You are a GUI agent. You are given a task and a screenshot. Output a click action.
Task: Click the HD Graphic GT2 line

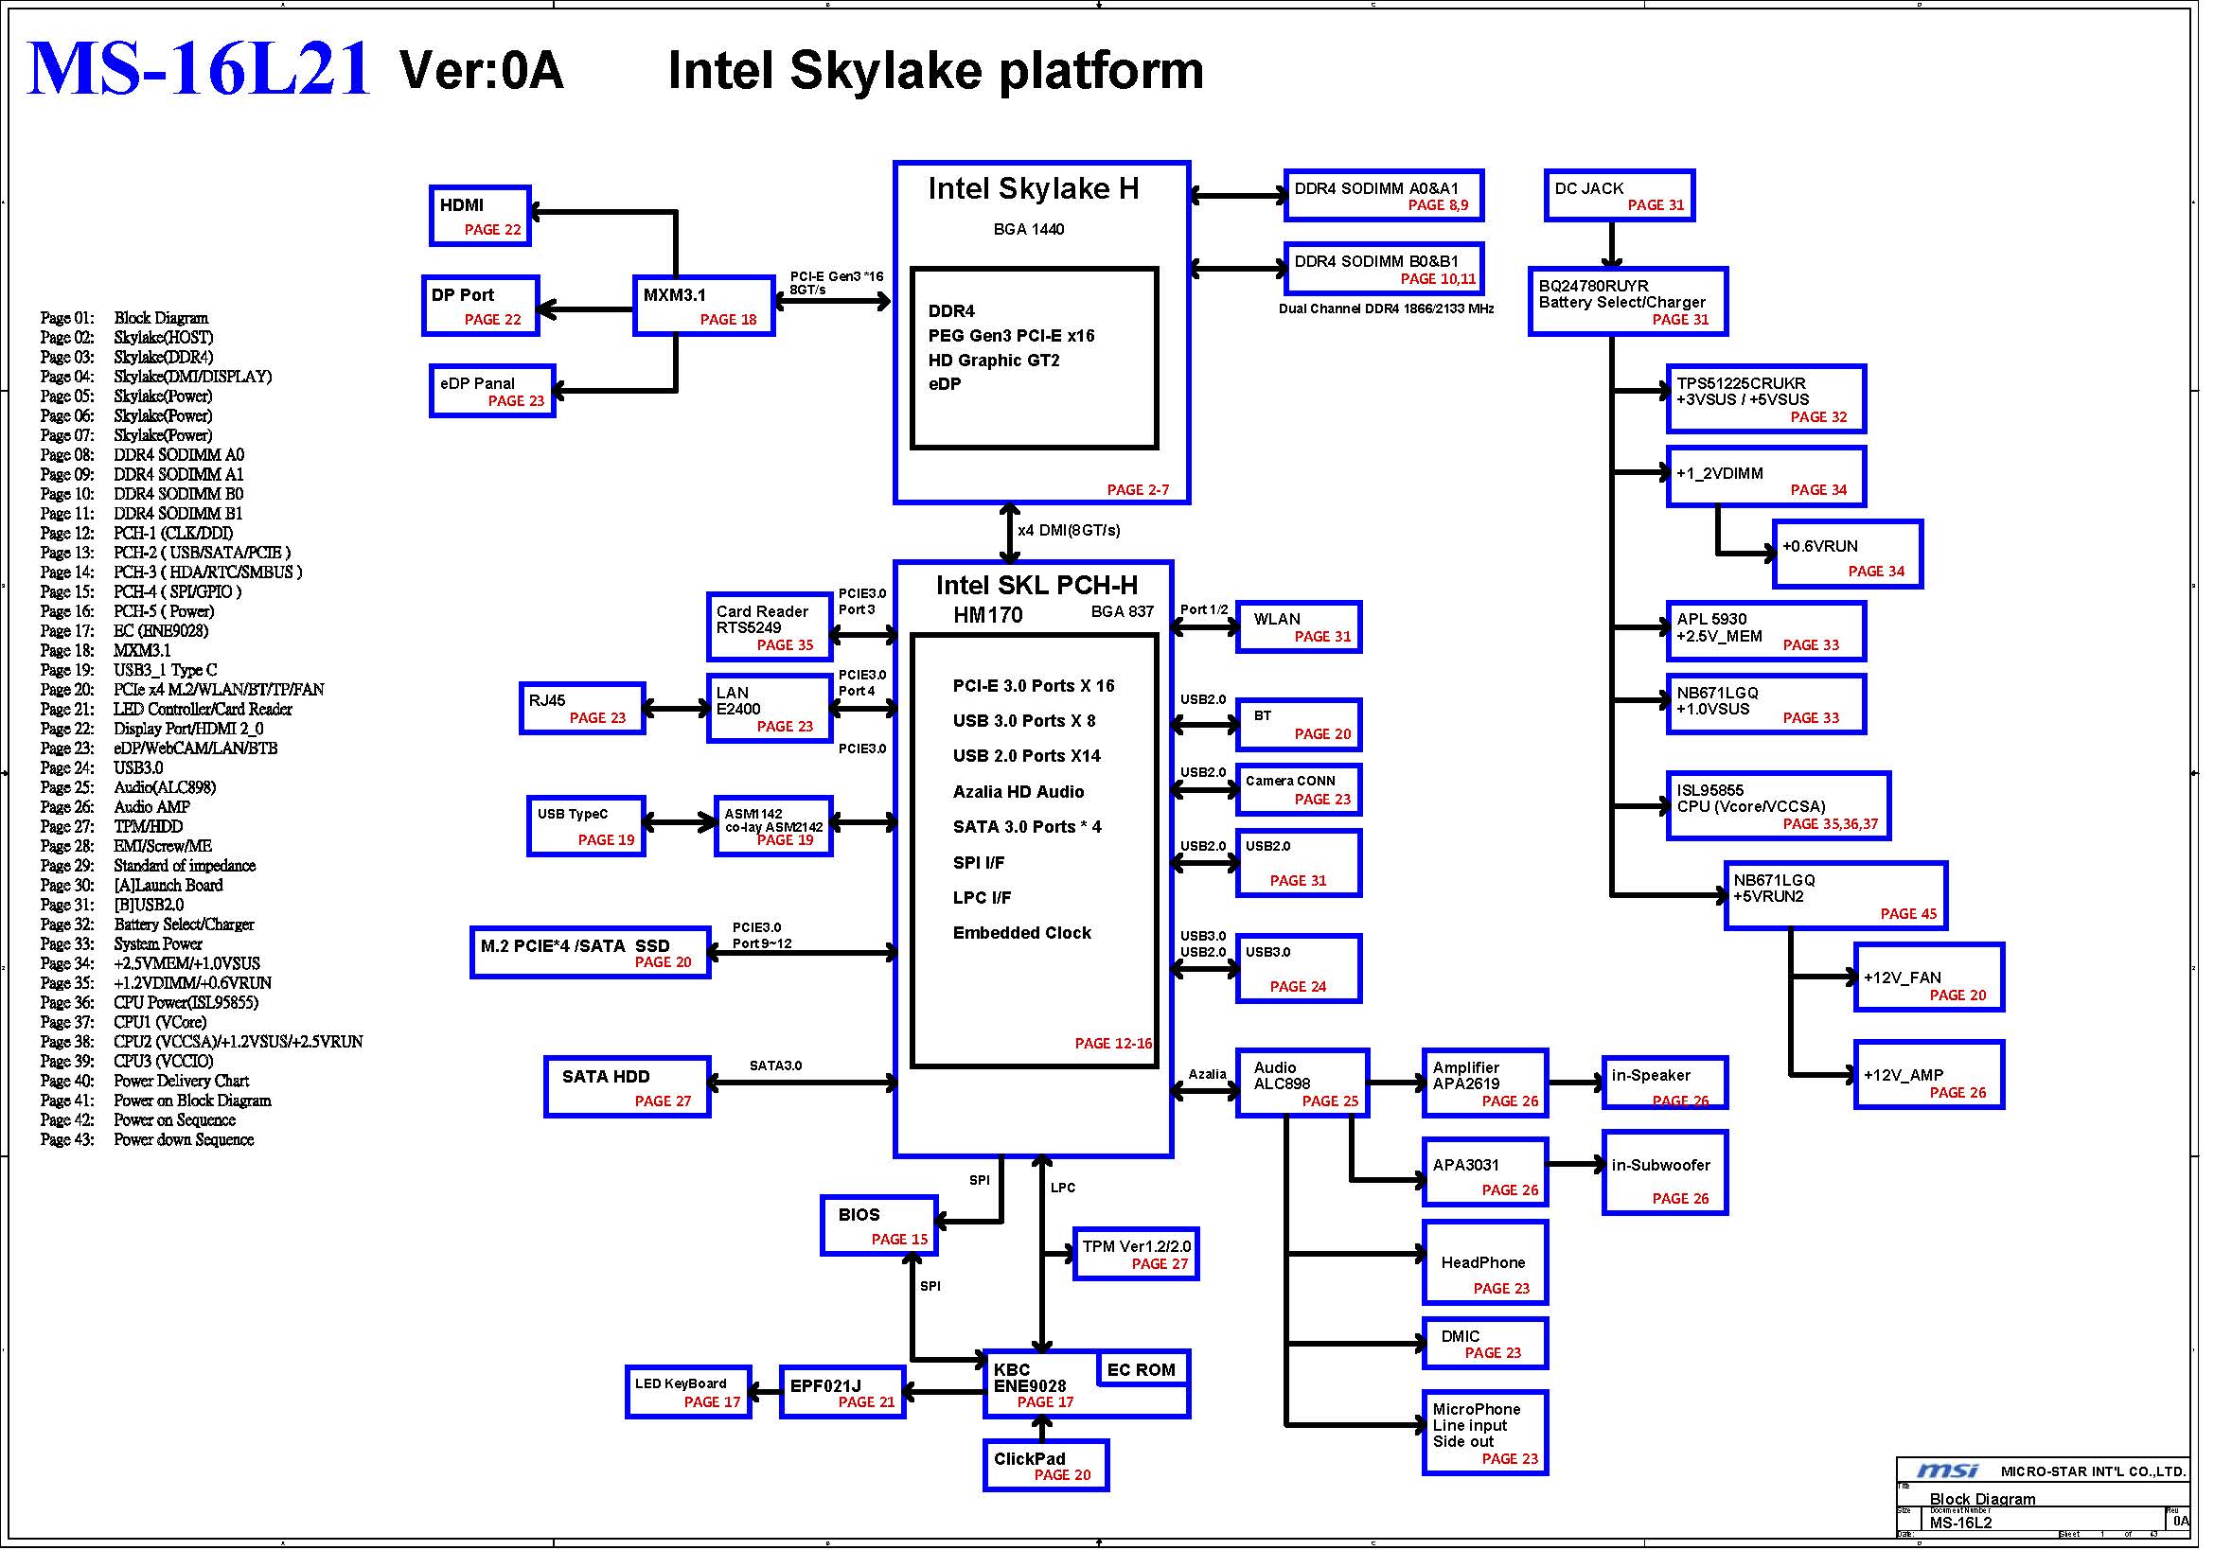(994, 361)
